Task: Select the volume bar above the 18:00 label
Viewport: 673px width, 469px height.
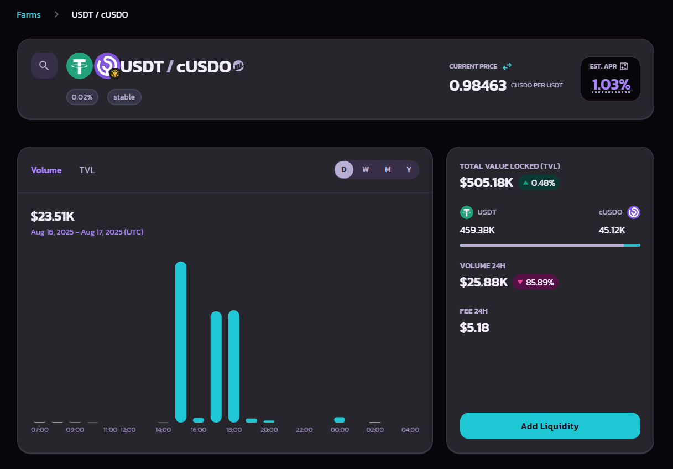Action: [234, 367]
